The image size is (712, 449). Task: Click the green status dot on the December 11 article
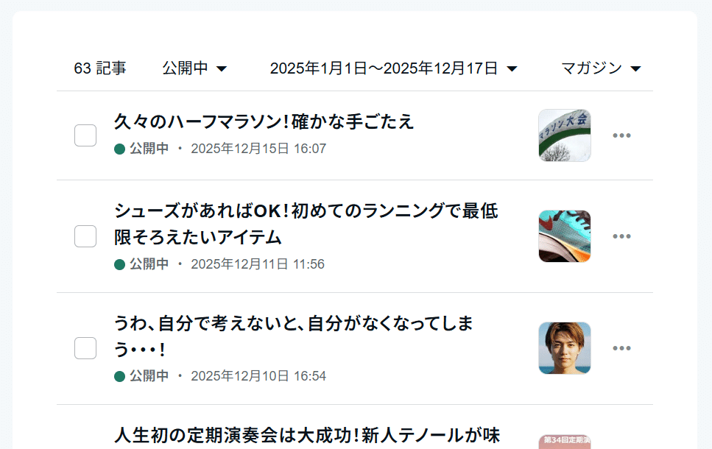pyautogui.click(x=119, y=264)
